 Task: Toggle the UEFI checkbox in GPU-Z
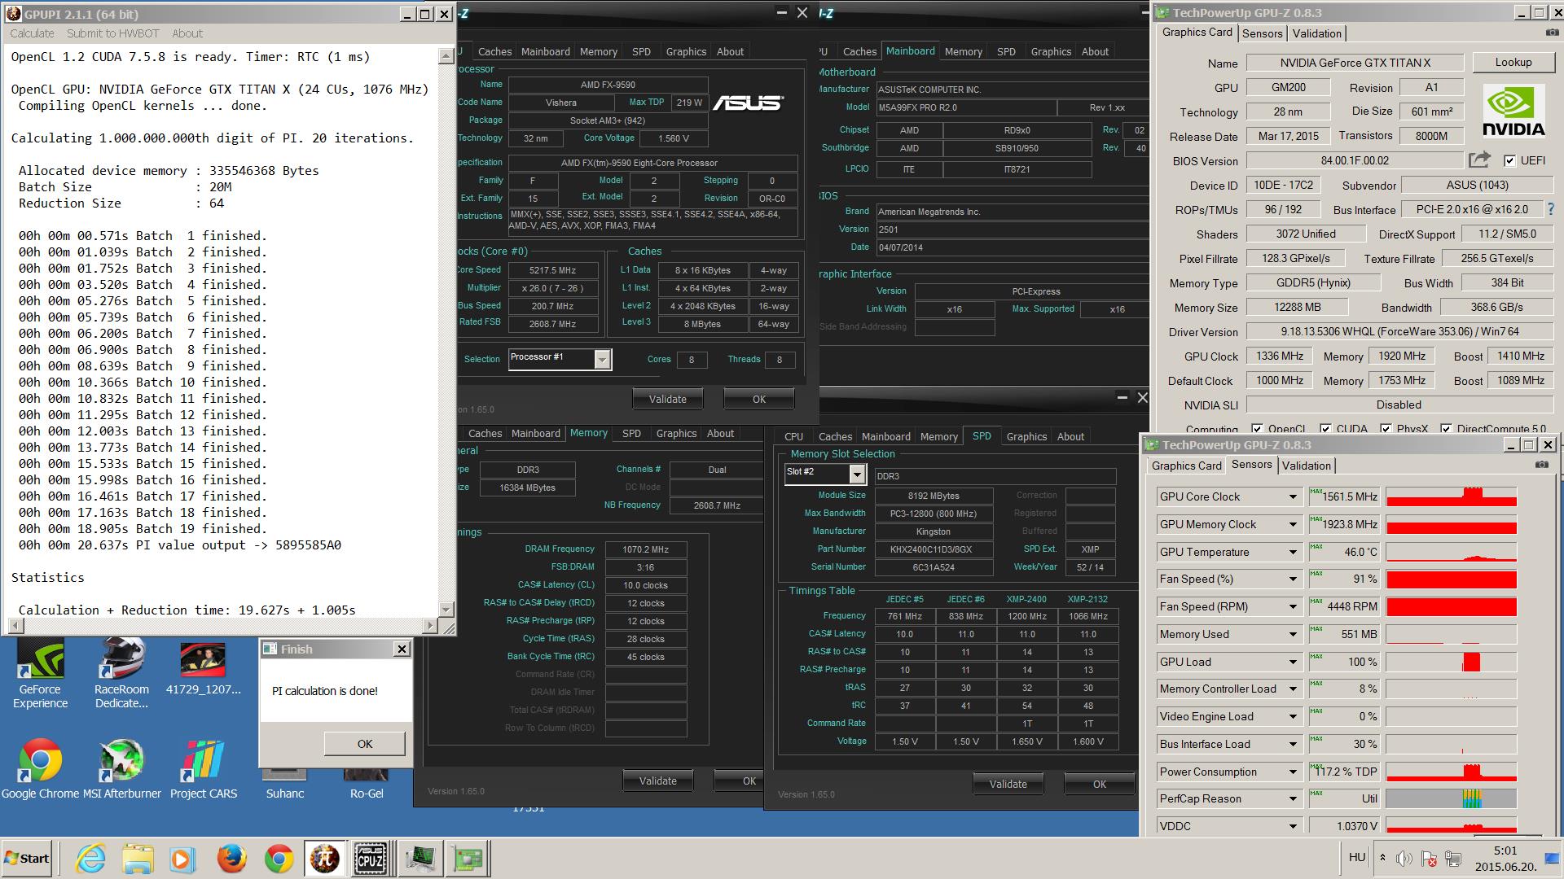pyautogui.click(x=1509, y=160)
